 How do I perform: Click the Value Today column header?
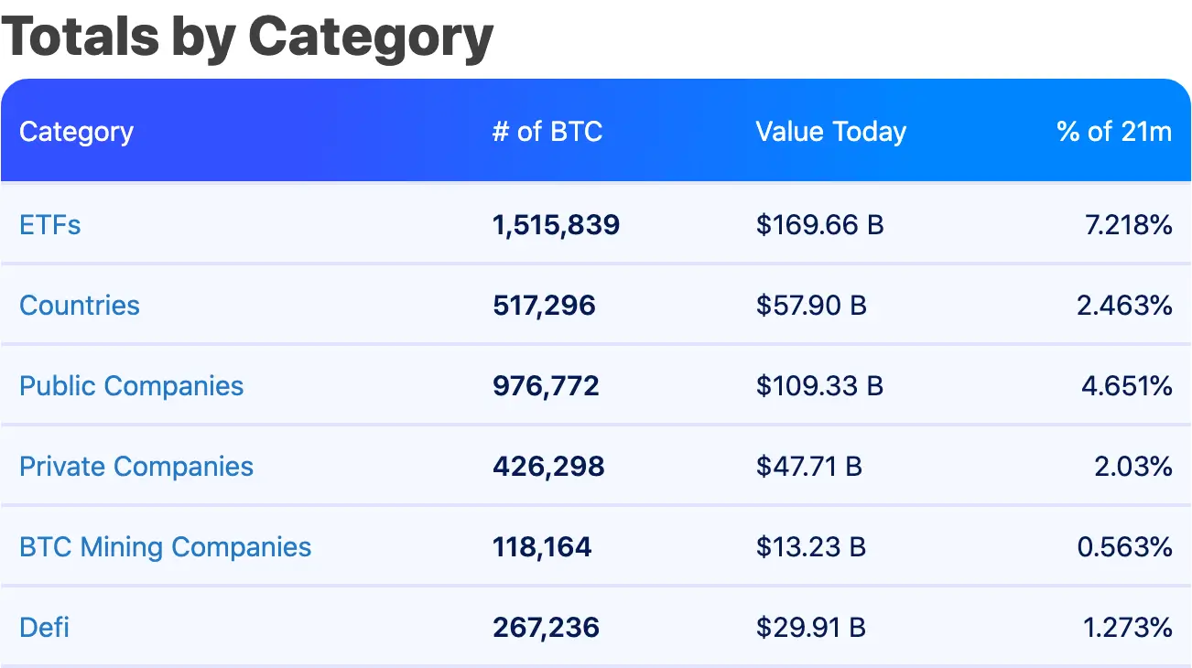point(831,132)
